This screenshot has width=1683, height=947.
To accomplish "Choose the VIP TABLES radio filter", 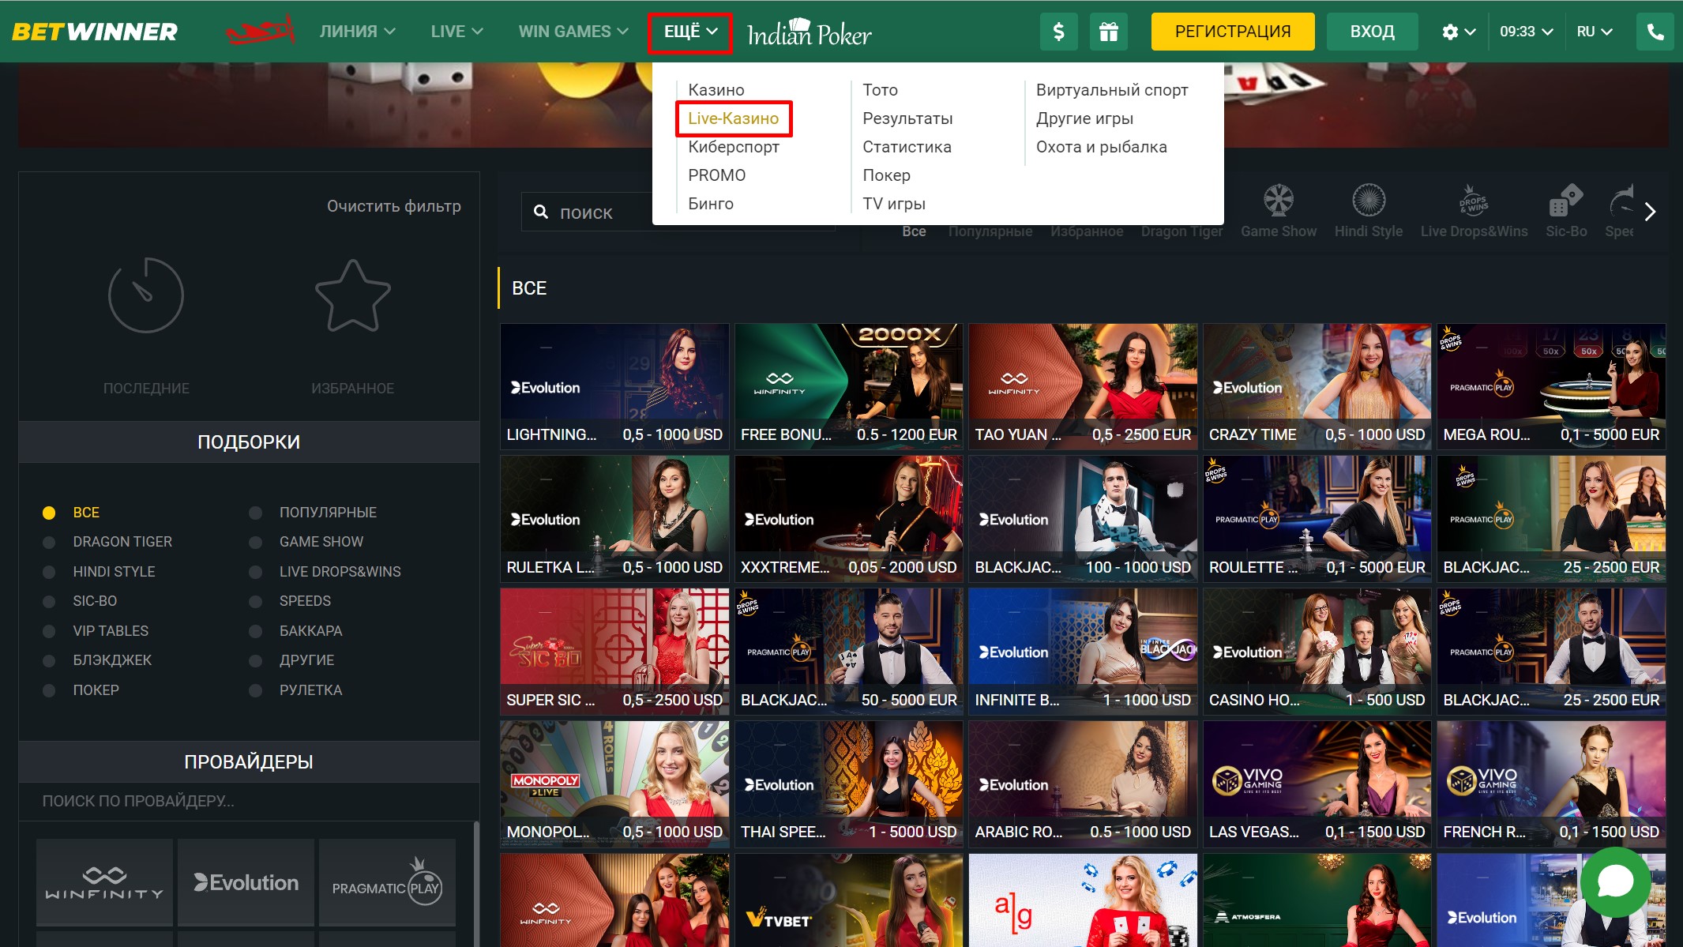I will [x=49, y=631].
